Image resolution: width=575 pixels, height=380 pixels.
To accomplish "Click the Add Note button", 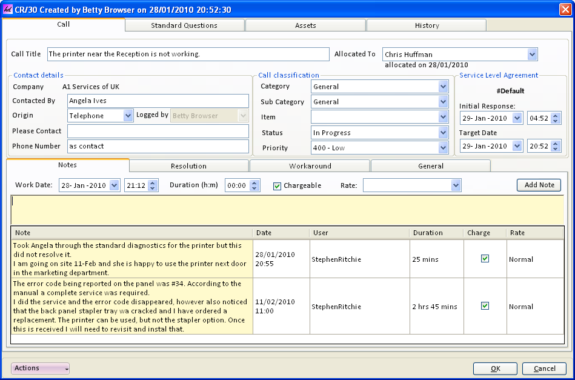I will point(539,185).
